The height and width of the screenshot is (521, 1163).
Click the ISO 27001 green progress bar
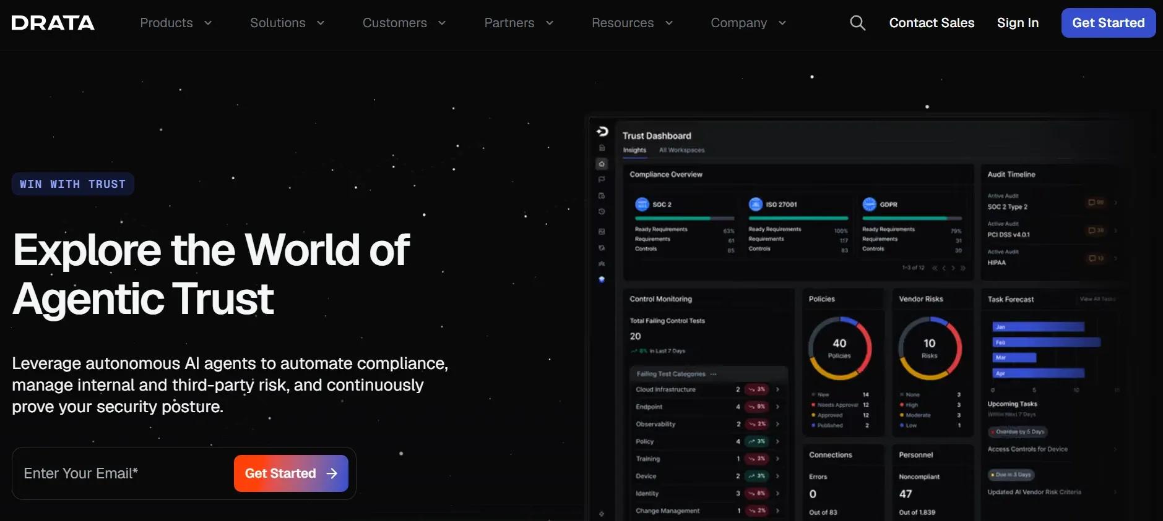point(798,218)
